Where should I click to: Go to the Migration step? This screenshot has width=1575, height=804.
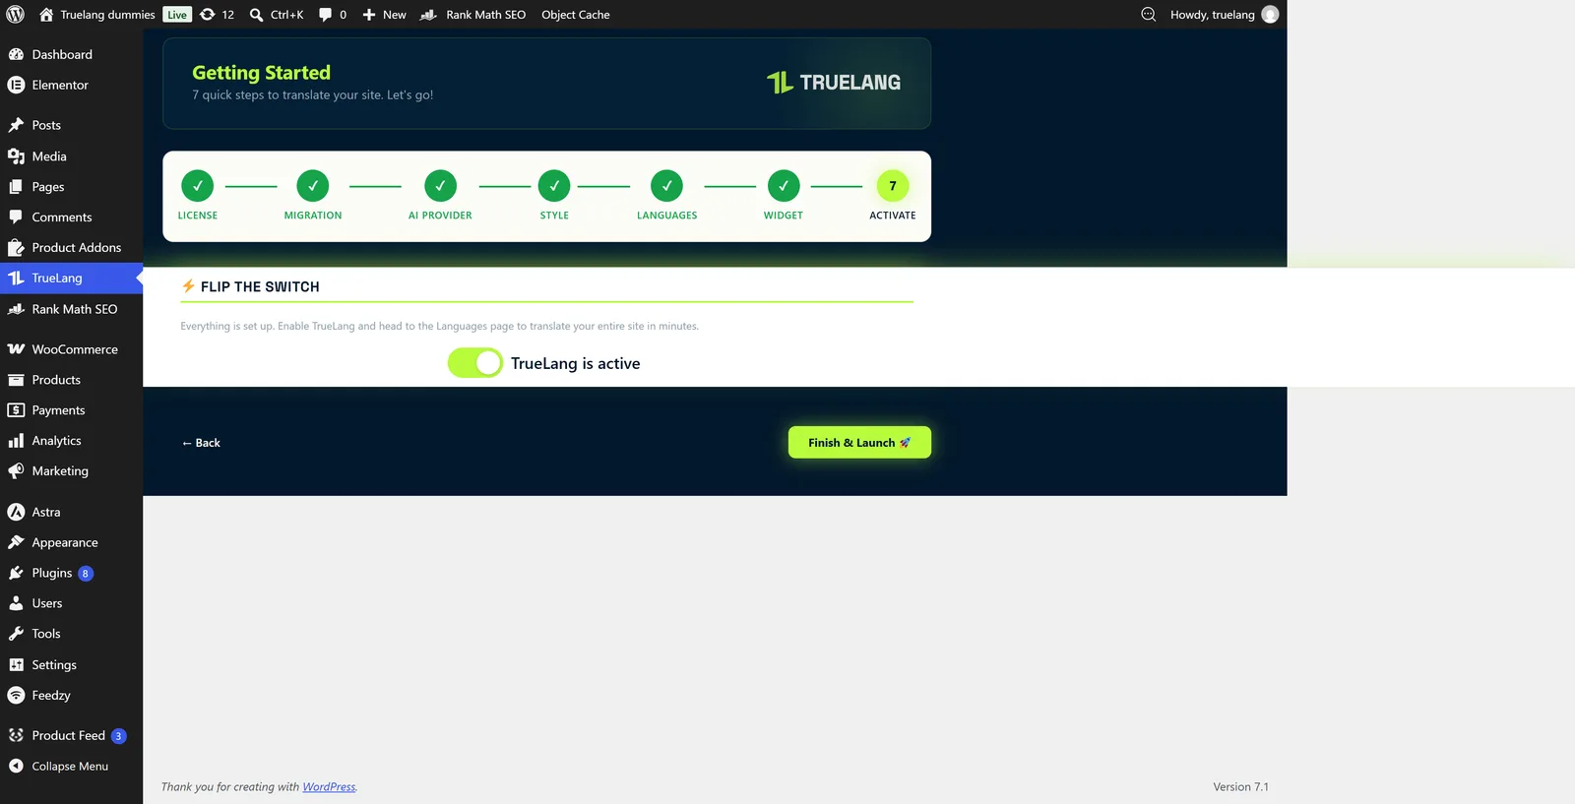[x=313, y=196]
